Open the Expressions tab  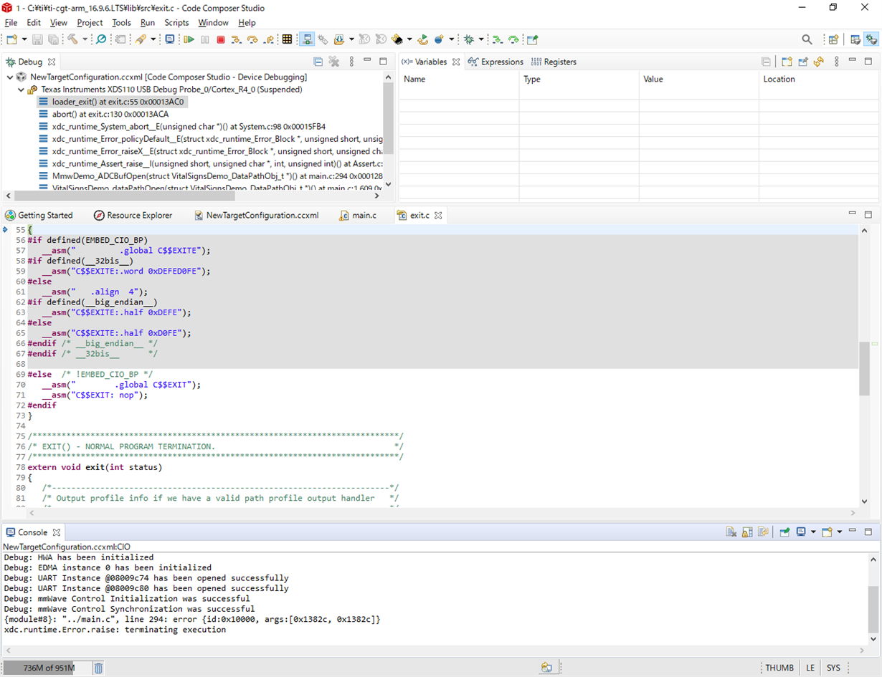[495, 62]
